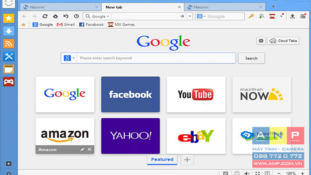Viewport: 311px width, 175px height.
Task: Focus the search keyword input field
Action: [156, 58]
